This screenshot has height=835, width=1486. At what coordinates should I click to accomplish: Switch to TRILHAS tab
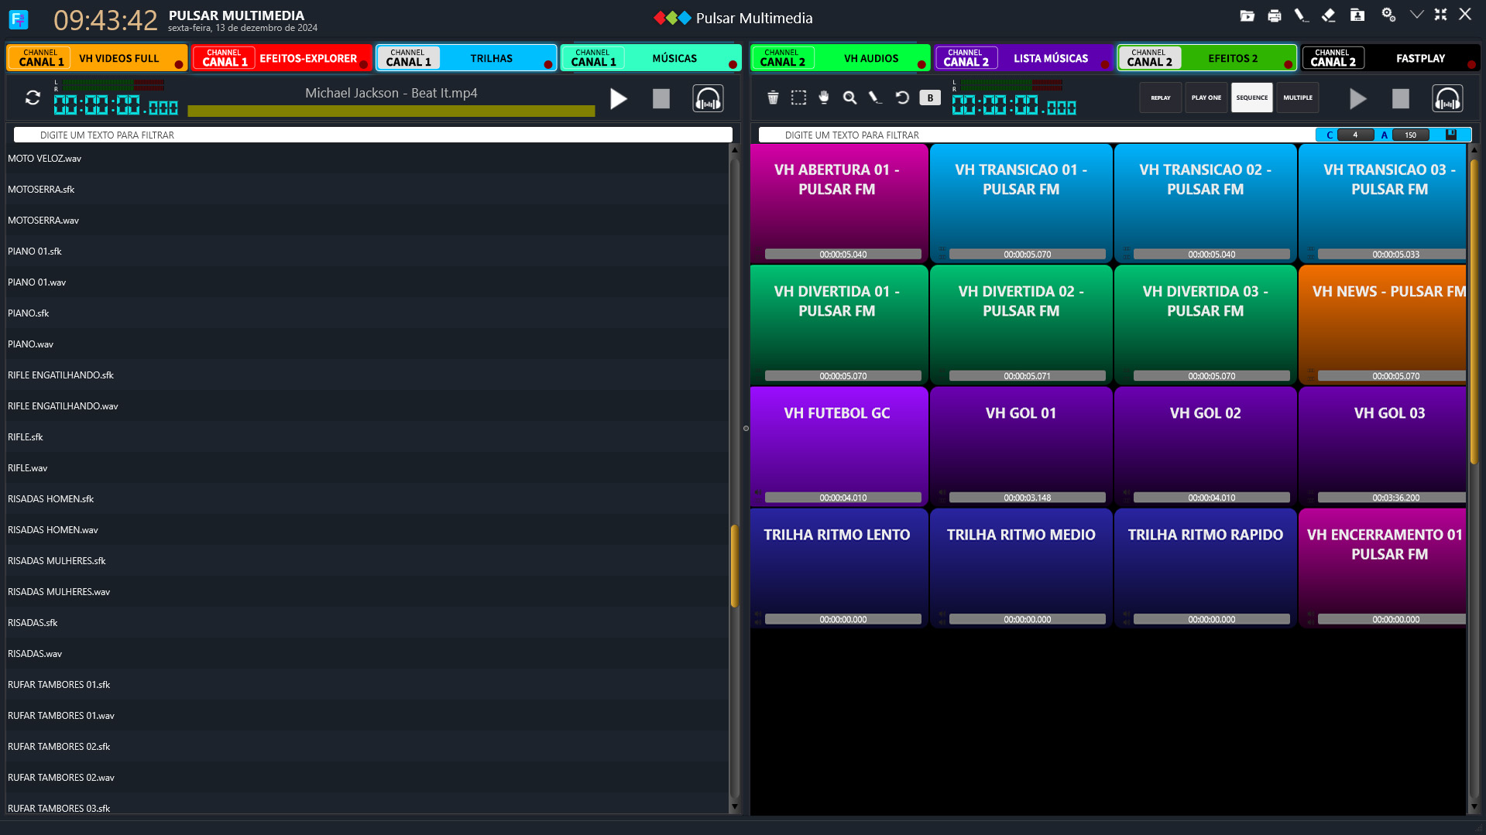pyautogui.click(x=466, y=58)
